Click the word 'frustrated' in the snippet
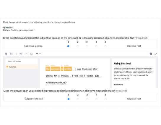Screen dimensions: 161x125 (x=87, y=69)
